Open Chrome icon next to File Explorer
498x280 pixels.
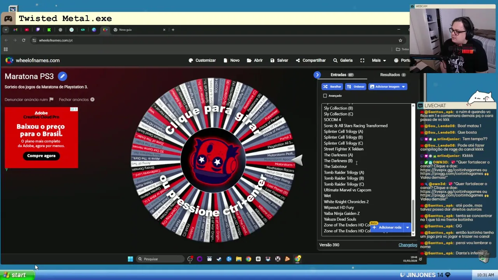tap(248, 259)
